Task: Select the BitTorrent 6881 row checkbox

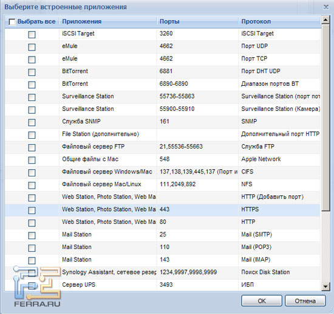Action: click(x=32, y=72)
